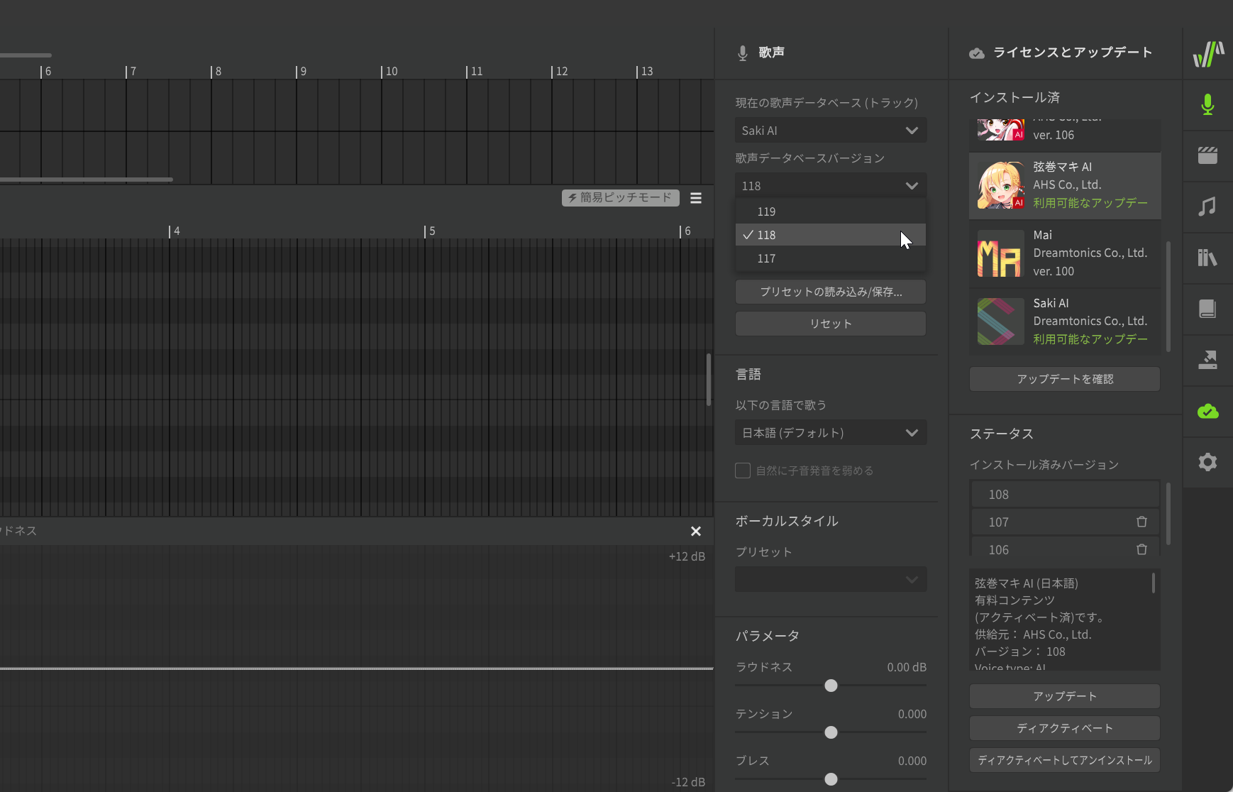Open the library books sidebar panel
Screen dimensions: 1233x792
1207,258
